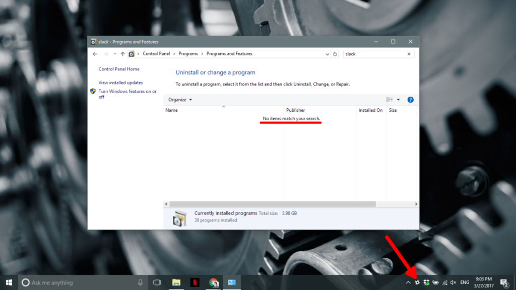Open the recent locations dropdown arrow
This screenshot has width=516, height=290.
coord(115,54)
